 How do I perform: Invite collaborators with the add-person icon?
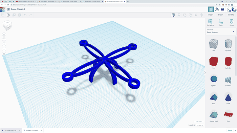(x=229, y=9)
